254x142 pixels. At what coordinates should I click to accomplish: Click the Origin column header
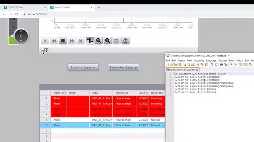78,93
